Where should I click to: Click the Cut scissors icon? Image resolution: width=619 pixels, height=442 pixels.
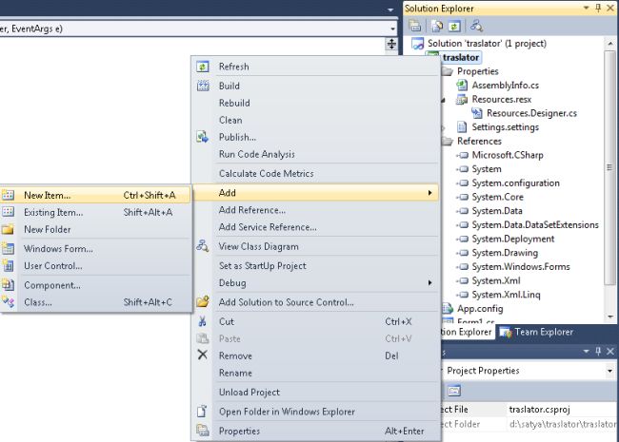point(202,321)
